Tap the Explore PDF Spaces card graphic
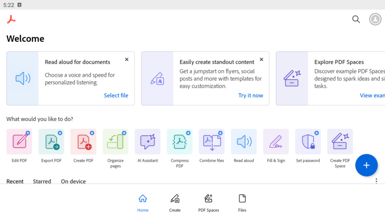The height and width of the screenshot is (216, 385). [x=292, y=78]
